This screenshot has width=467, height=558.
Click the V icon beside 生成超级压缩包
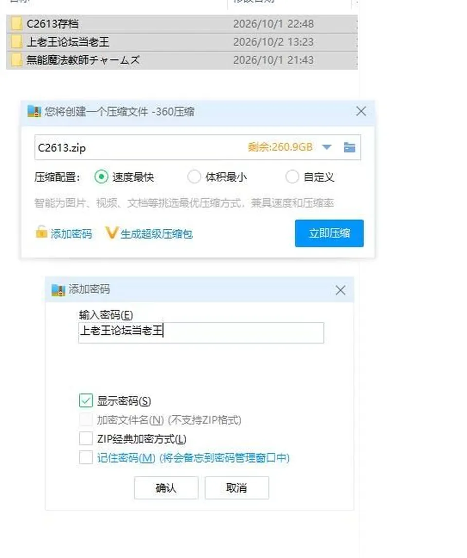click(x=111, y=233)
